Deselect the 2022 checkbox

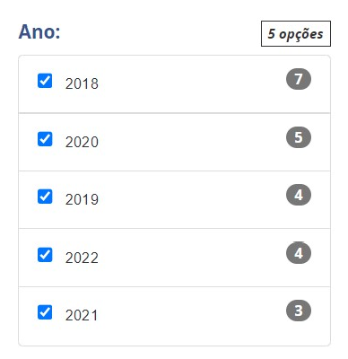tap(45, 255)
